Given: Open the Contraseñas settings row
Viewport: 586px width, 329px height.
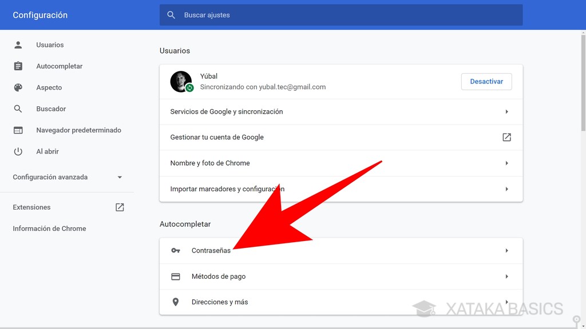Looking at the screenshot, I should 340,250.
